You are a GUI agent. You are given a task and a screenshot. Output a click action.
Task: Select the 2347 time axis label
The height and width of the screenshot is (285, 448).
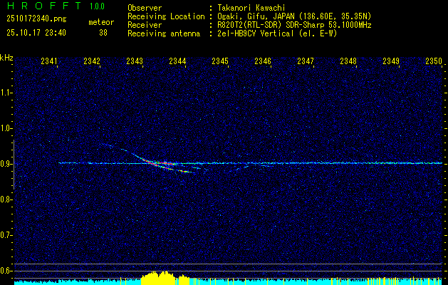click(x=306, y=62)
